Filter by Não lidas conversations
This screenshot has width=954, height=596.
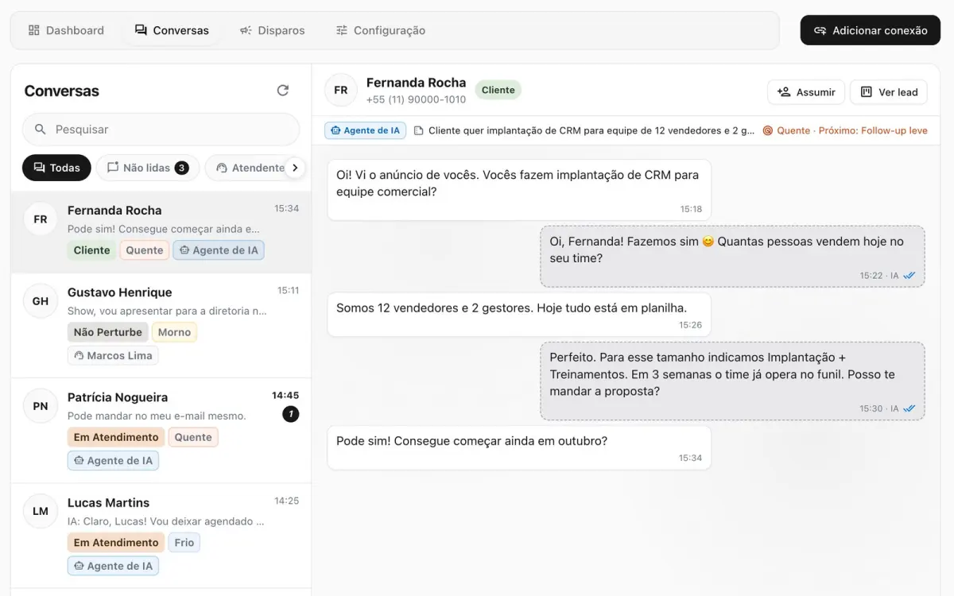148,168
